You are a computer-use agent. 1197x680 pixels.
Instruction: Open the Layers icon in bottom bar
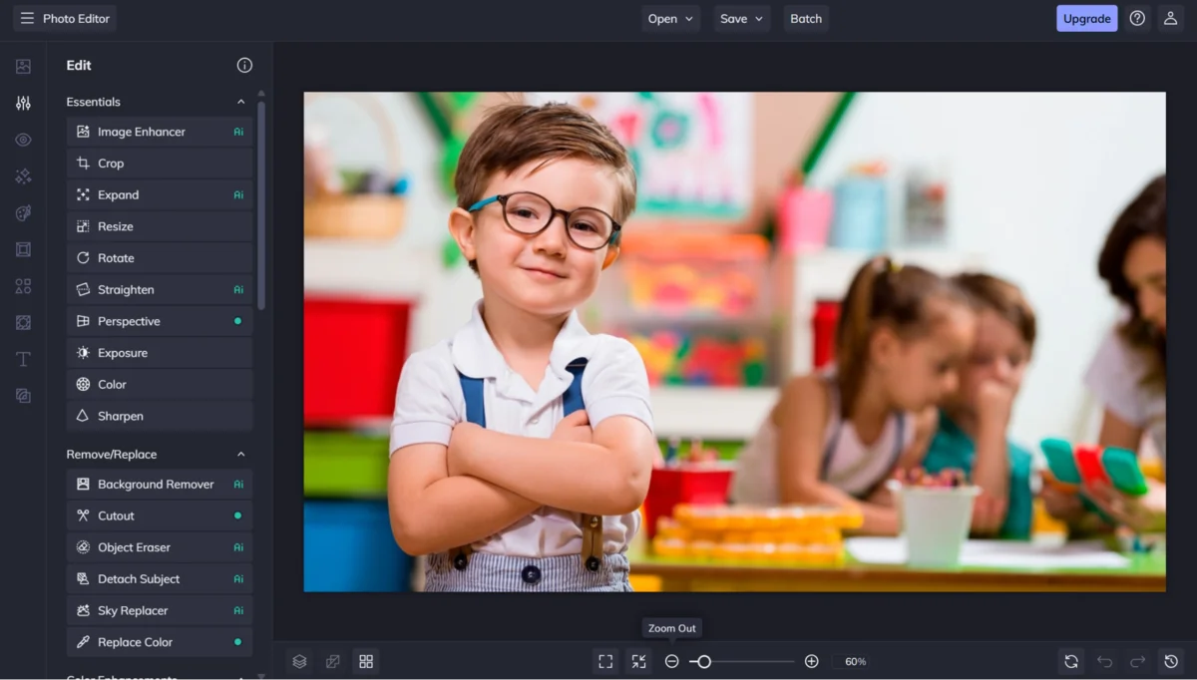(299, 661)
